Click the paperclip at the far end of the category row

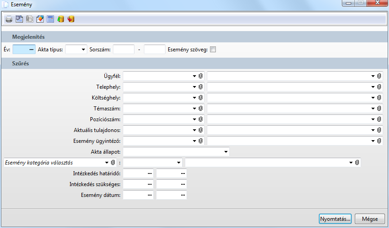357,163
